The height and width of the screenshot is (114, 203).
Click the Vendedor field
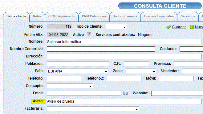click(193, 71)
